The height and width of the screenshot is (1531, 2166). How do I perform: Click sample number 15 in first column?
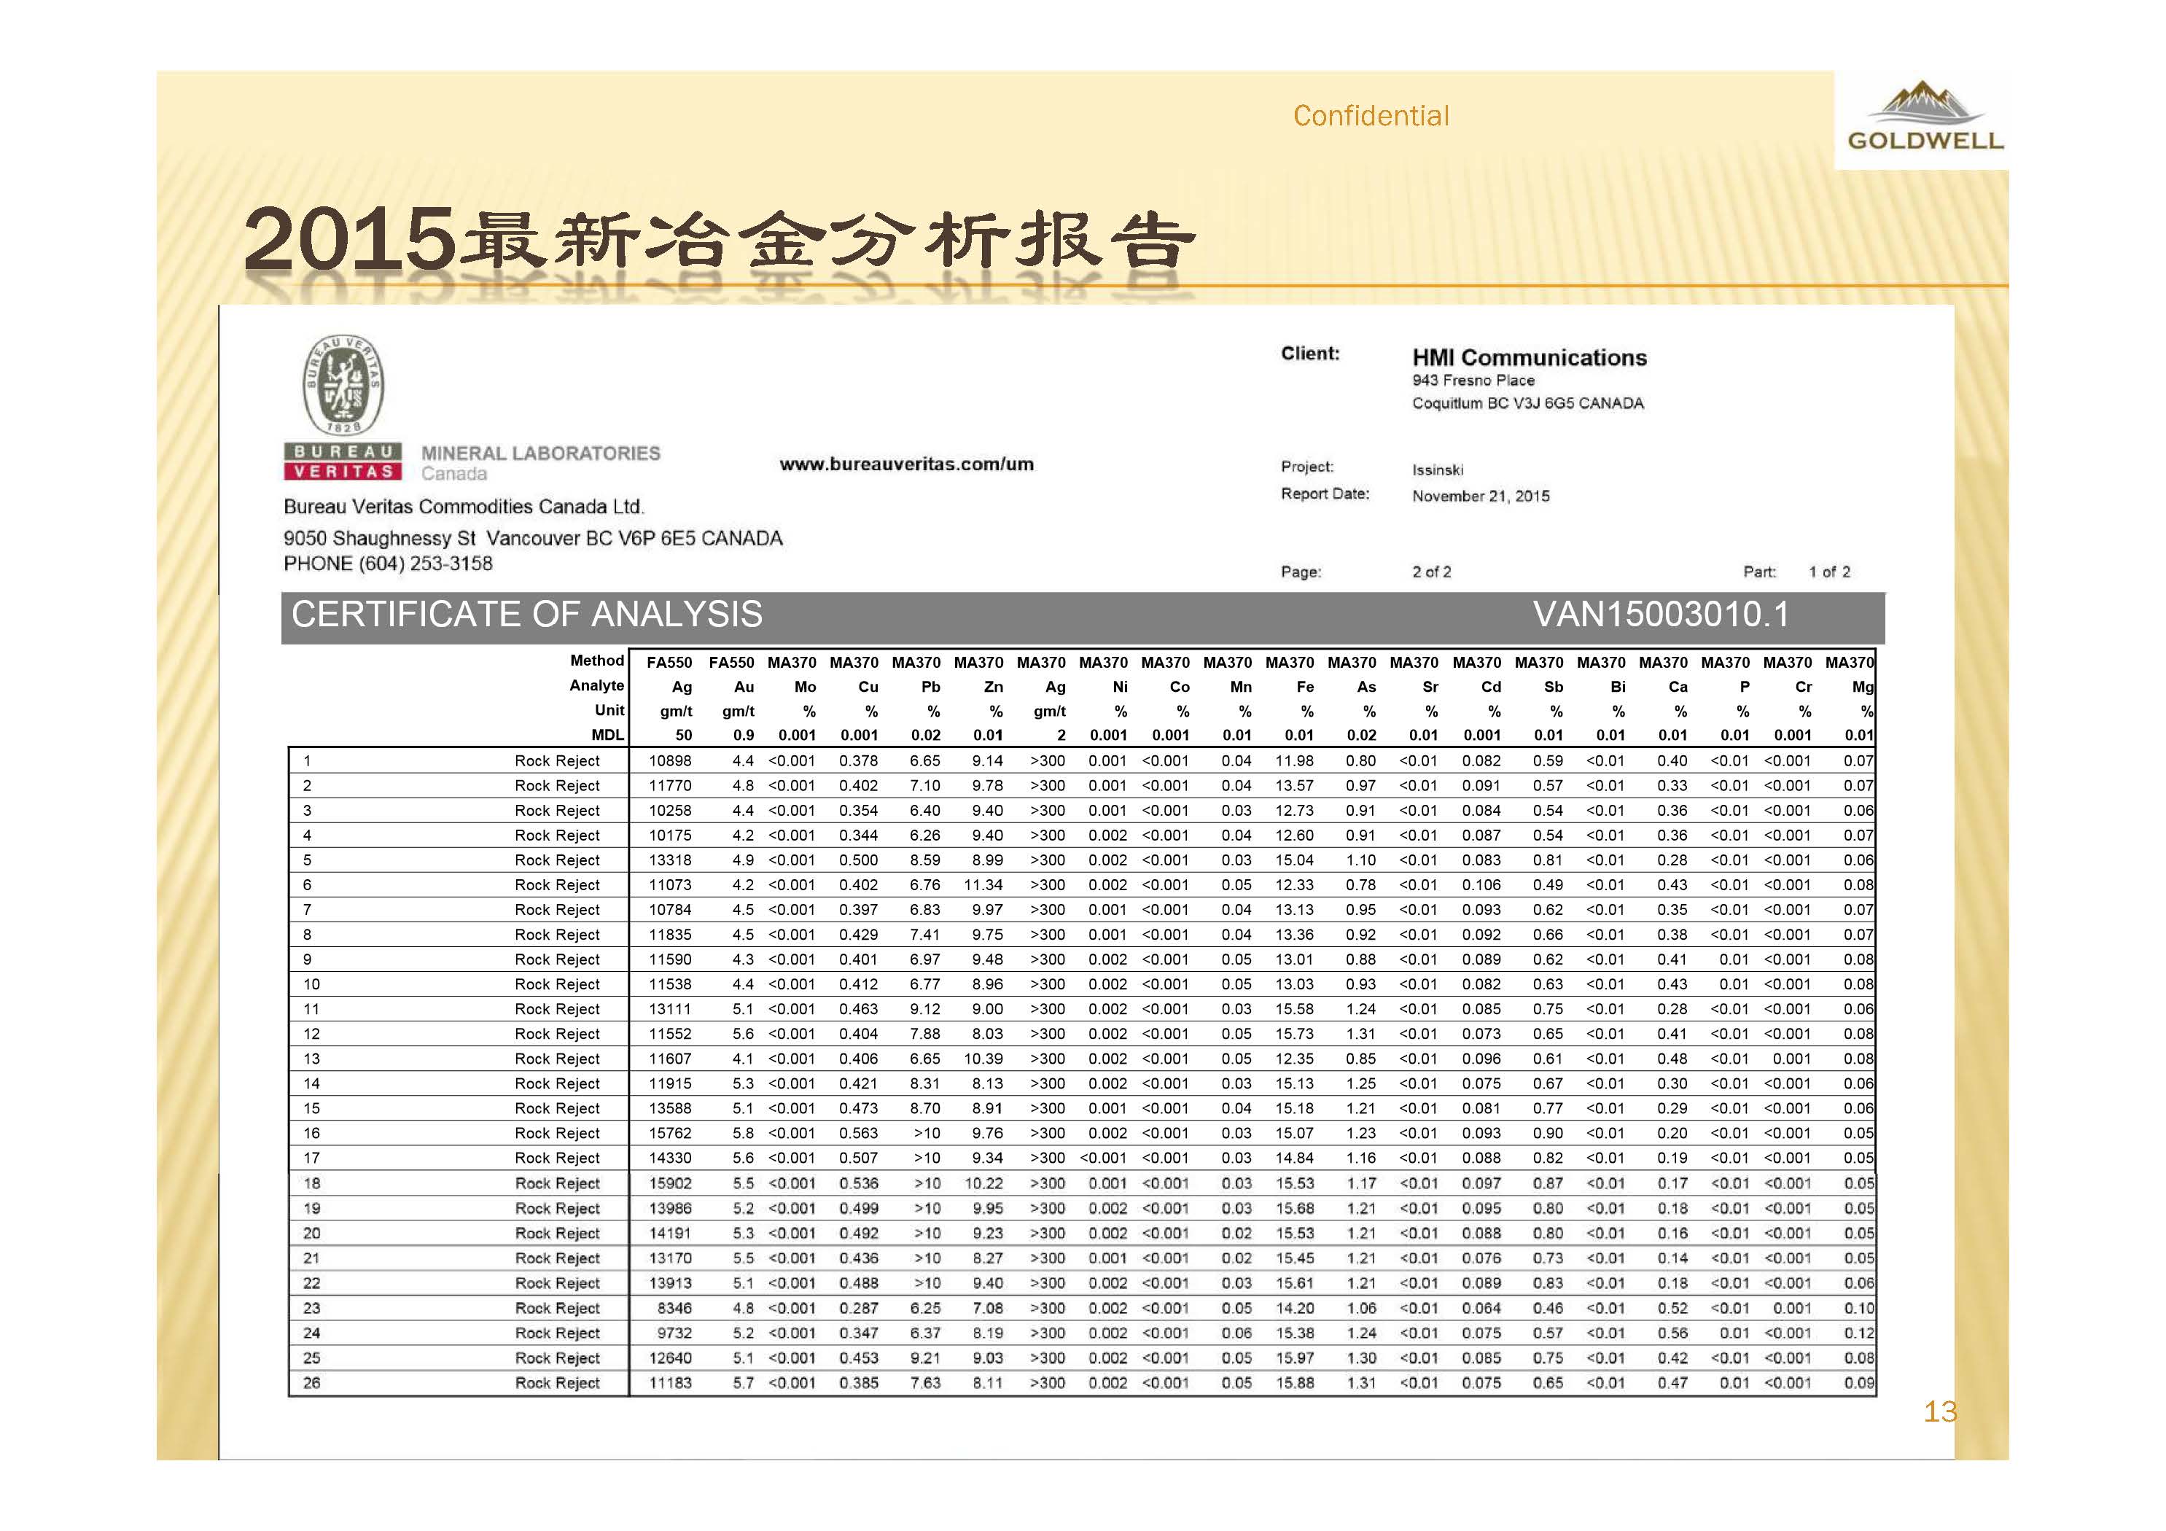point(311,1110)
